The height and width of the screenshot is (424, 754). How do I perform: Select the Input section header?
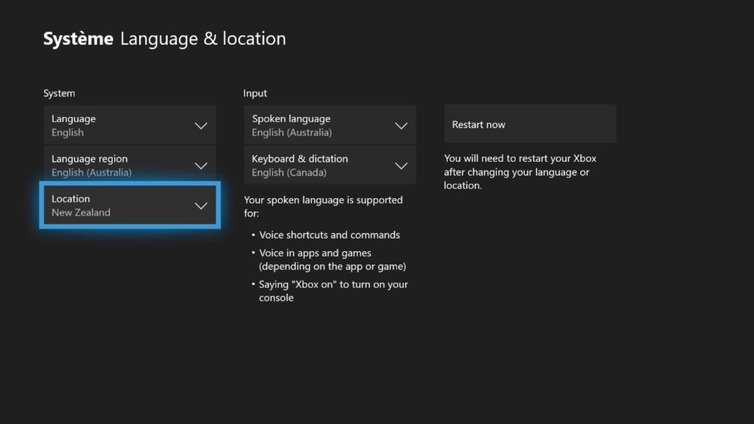(x=256, y=93)
